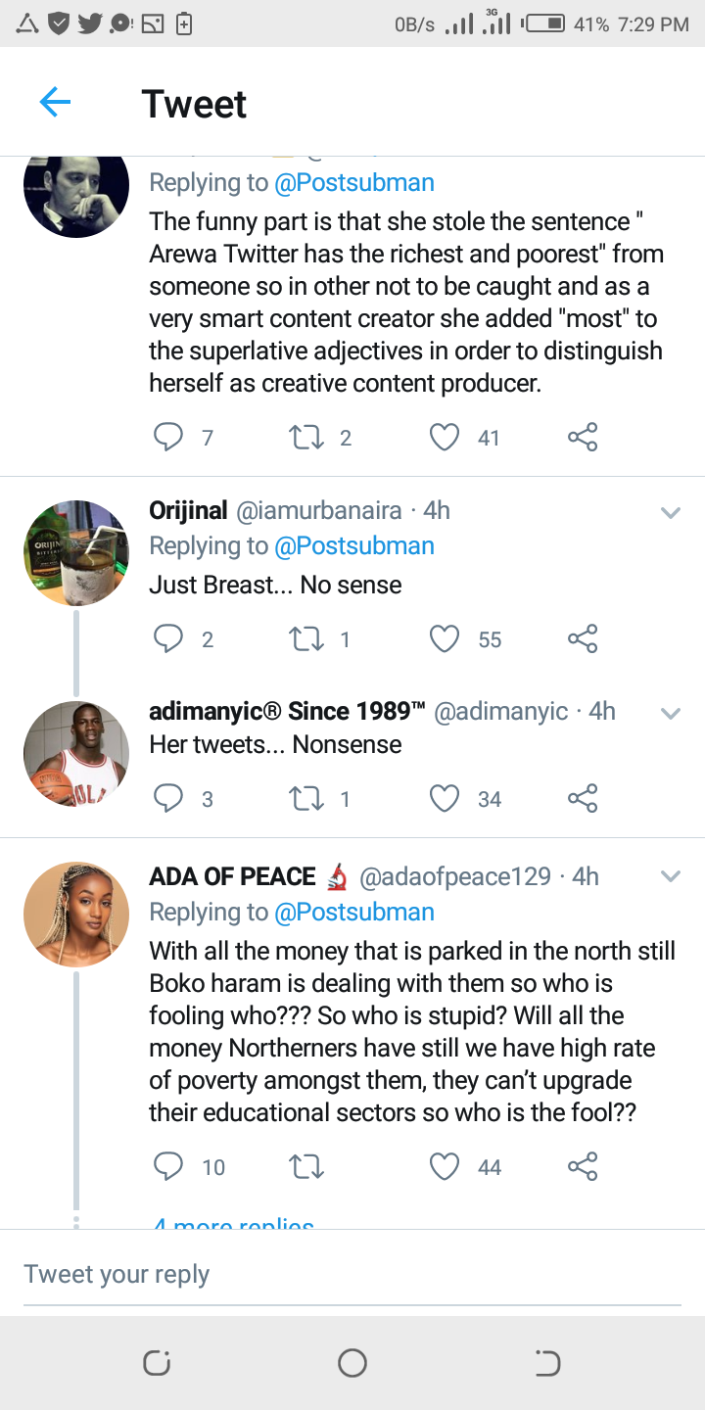Open dropdown chevron on Orijinal tweet
The height and width of the screenshot is (1410, 705).
click(x=671, y=512)
